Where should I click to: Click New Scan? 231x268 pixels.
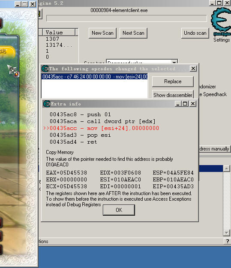tap(102, 33)
